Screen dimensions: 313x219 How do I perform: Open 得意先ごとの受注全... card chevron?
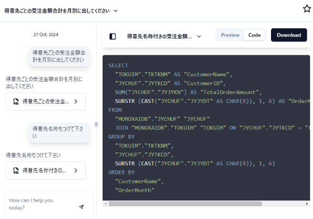click(76, 101)
